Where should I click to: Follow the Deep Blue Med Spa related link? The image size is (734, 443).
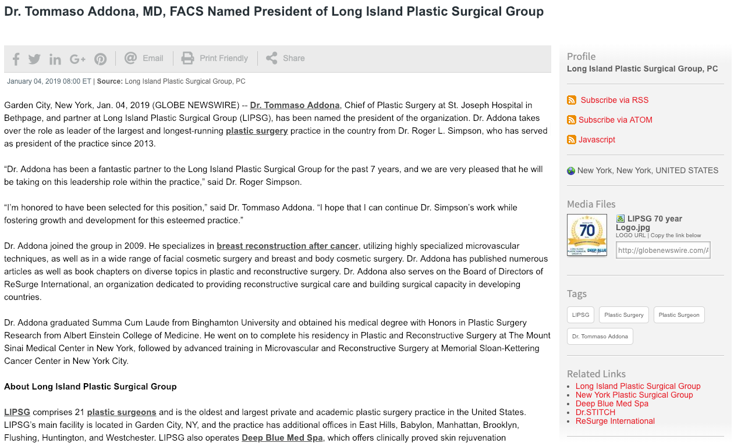(x=611, y=403)
